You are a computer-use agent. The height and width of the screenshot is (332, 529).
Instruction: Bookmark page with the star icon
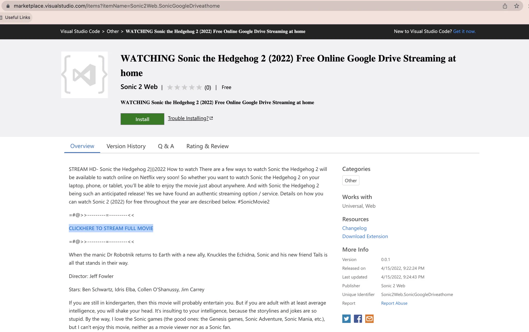(516, 6)
